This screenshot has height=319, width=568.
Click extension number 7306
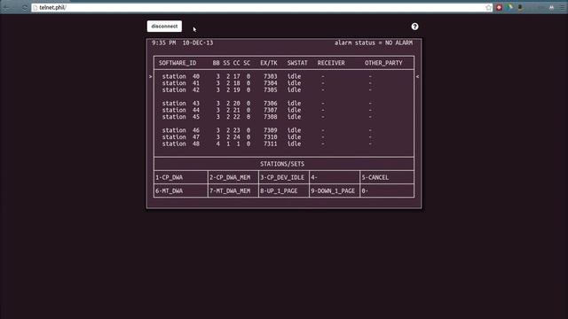tap(271, 104)
